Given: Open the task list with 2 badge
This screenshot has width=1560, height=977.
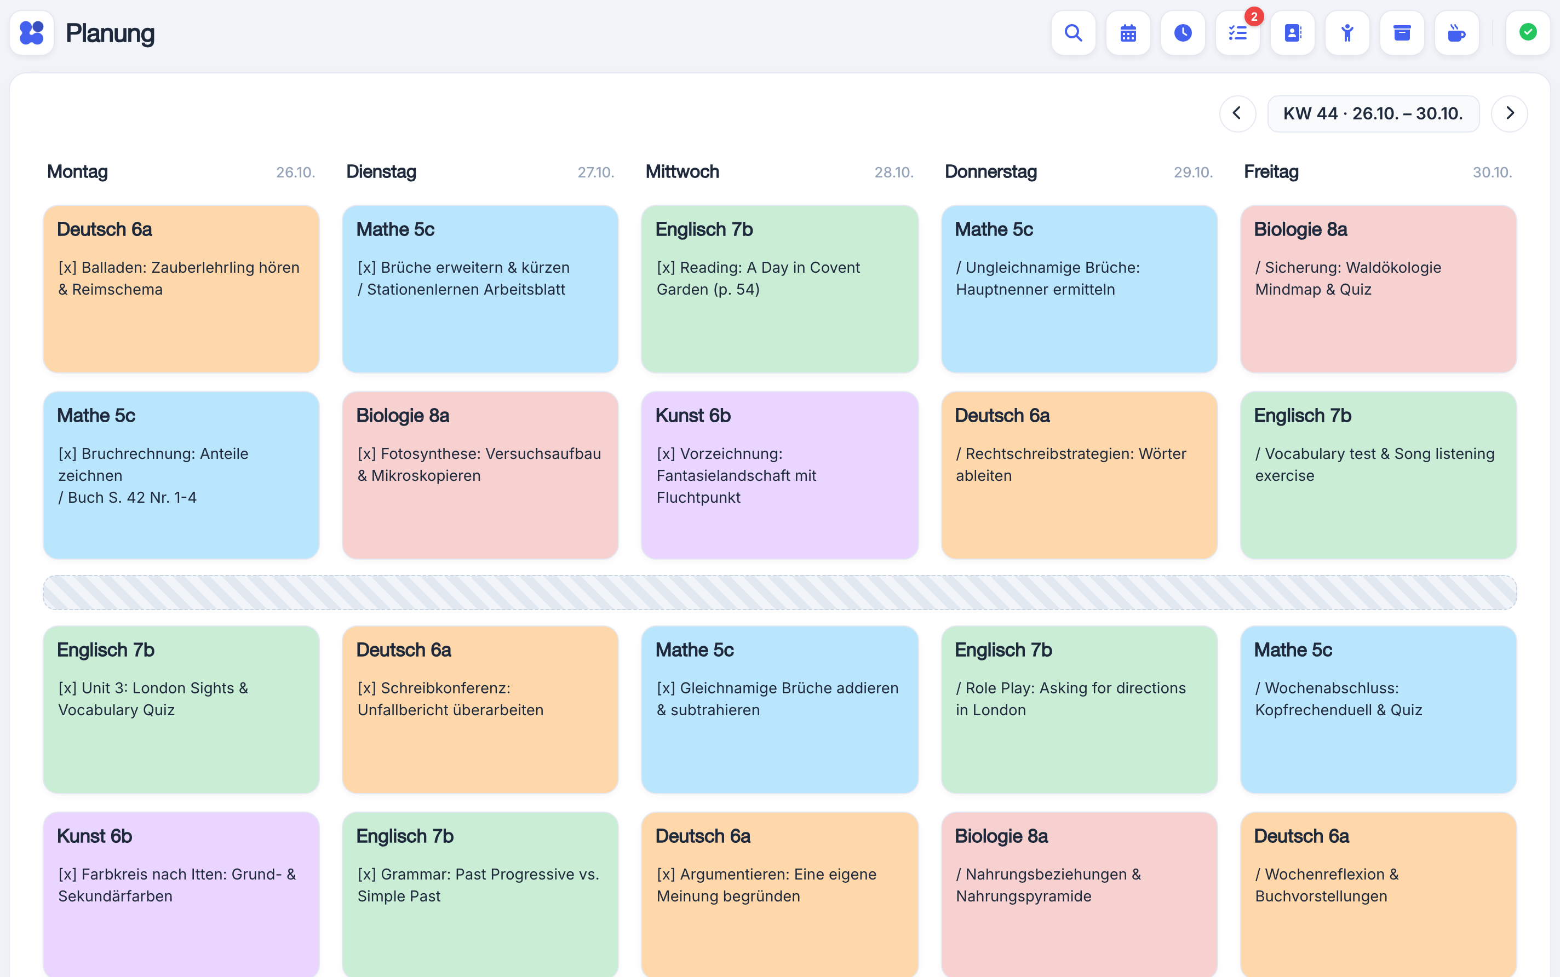Looking at the screenshot, I should tap(1237, 33).
